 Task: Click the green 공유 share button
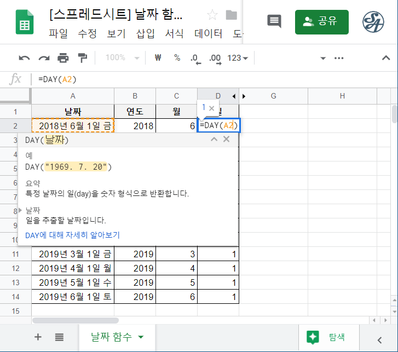(322, 22)
